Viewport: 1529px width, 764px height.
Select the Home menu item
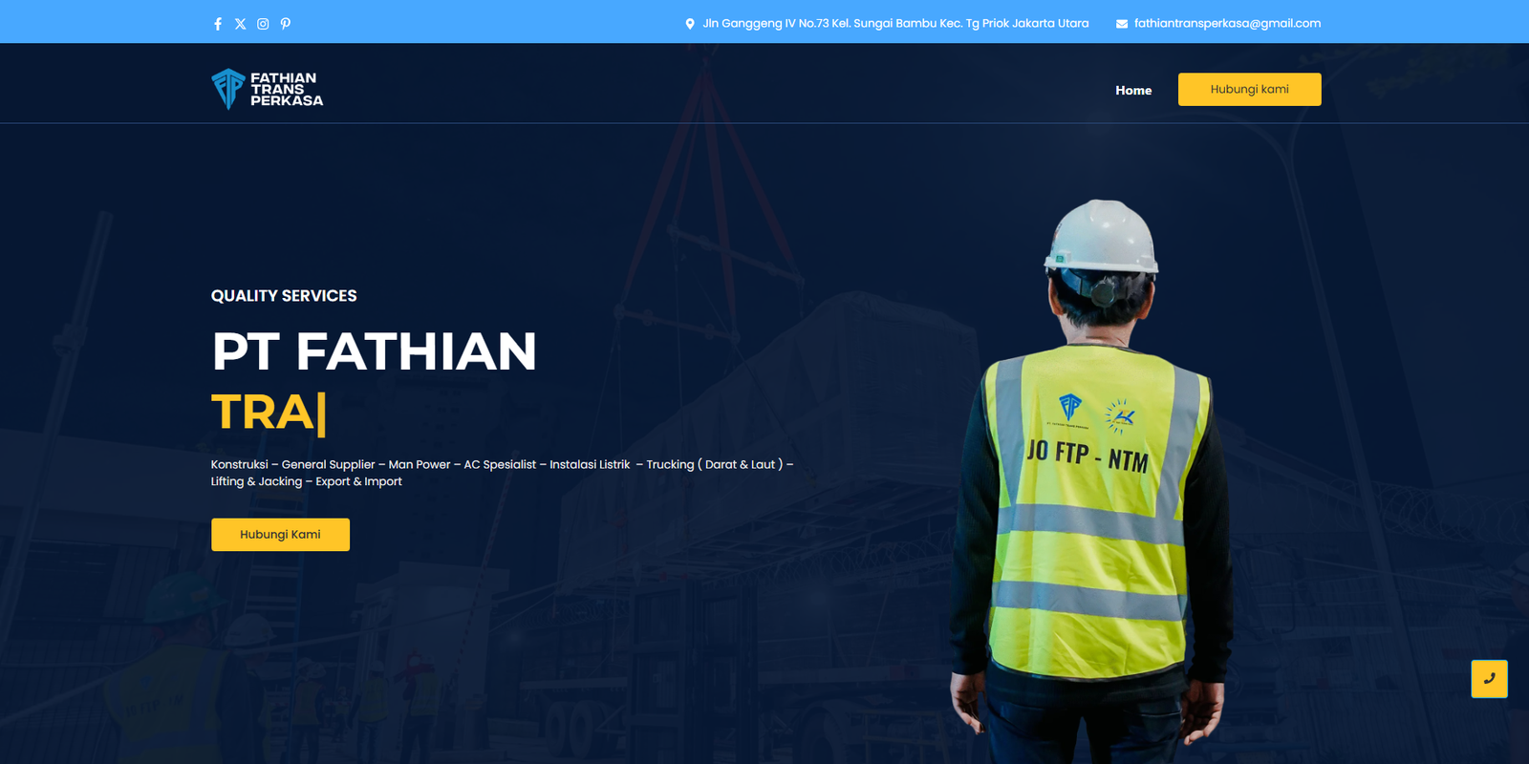(x=1133, y=90)
